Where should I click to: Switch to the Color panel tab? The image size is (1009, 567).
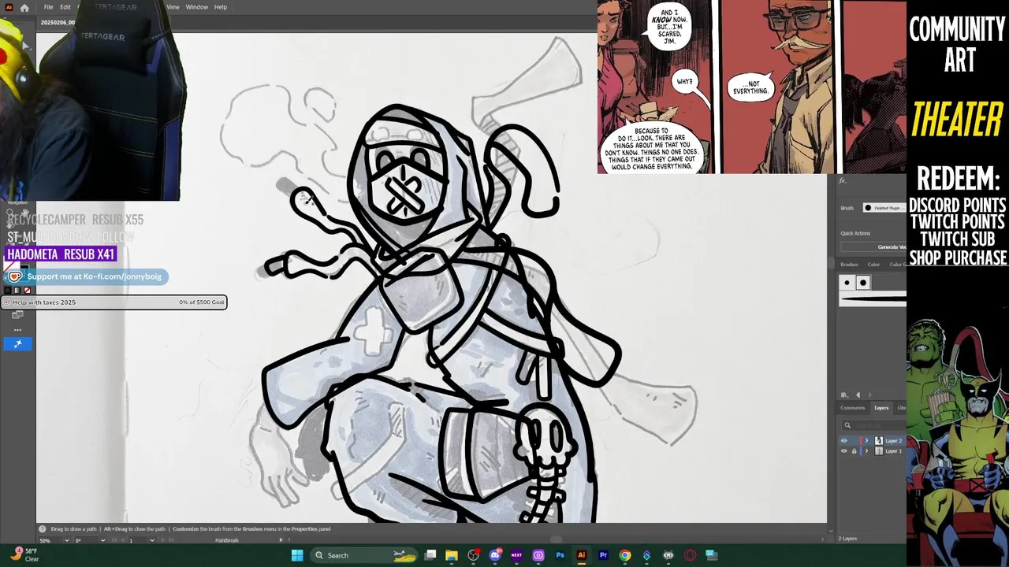873,265
